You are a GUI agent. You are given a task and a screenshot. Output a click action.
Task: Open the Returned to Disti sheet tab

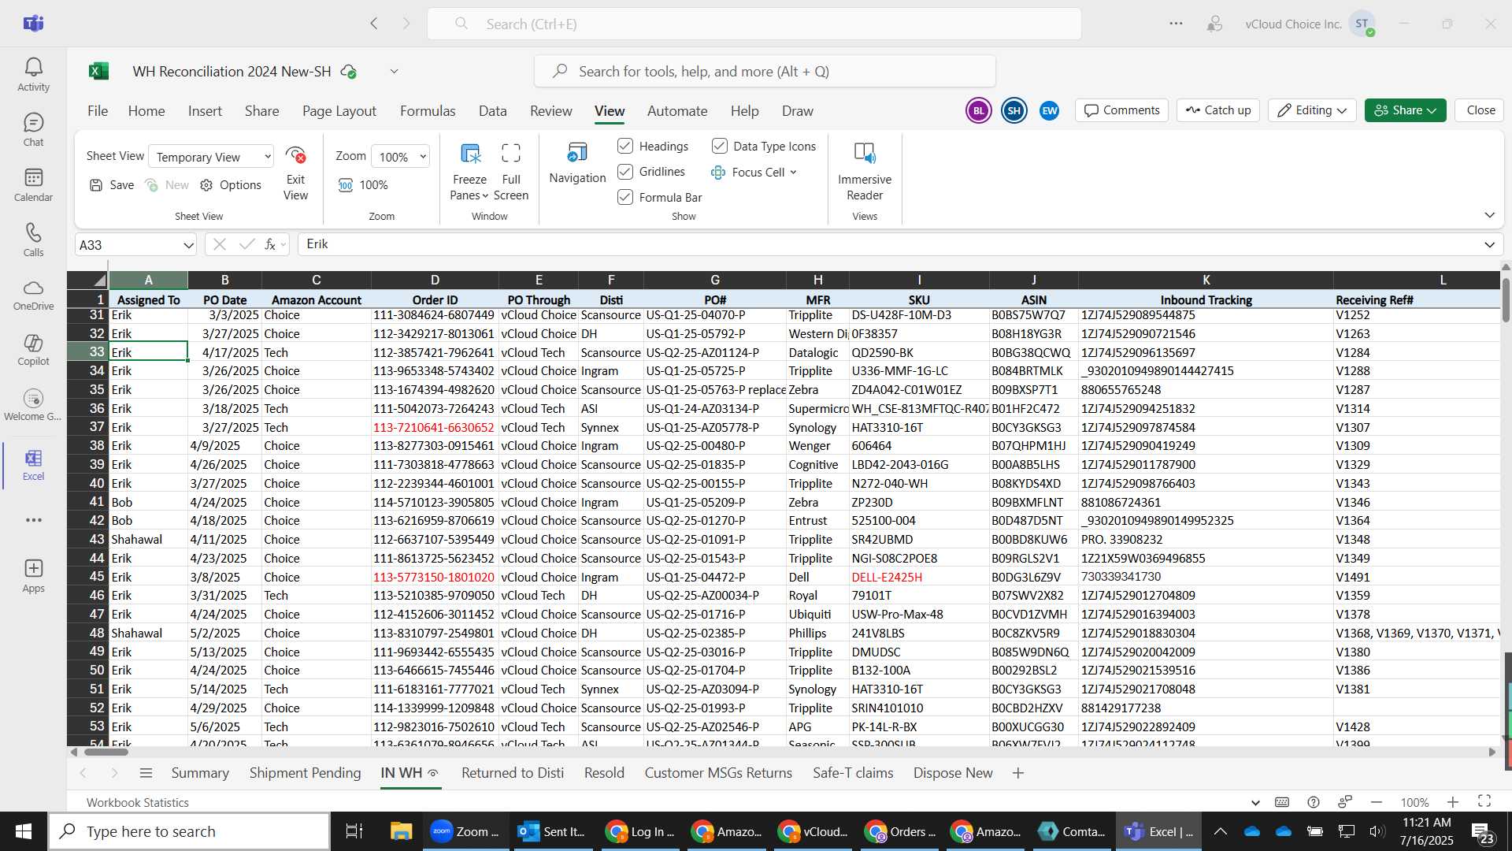coord(513,773)
